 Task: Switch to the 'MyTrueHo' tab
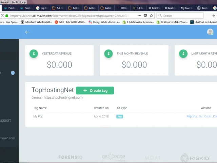tap(187, 8)
